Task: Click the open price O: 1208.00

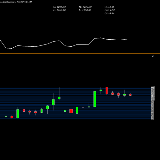Action: click(x=60, y=7)
